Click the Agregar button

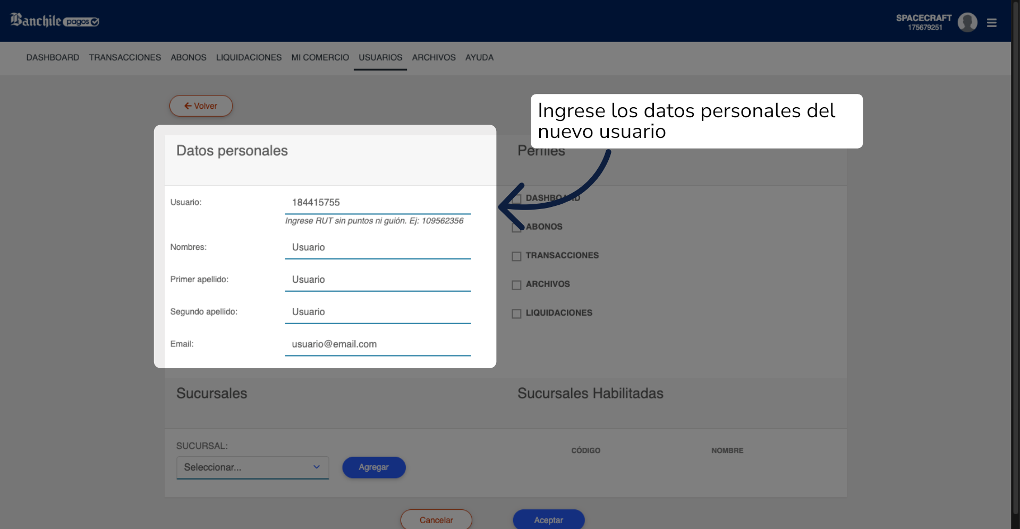tap(374, 467)
